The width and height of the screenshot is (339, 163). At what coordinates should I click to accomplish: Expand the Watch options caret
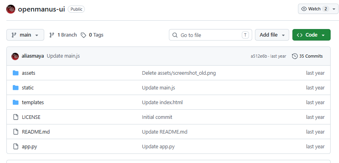(x=334, y=9)
